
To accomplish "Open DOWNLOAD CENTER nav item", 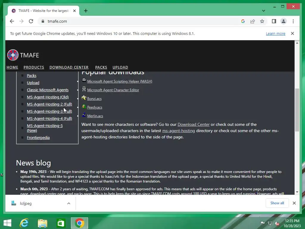I will click(69, 67).
